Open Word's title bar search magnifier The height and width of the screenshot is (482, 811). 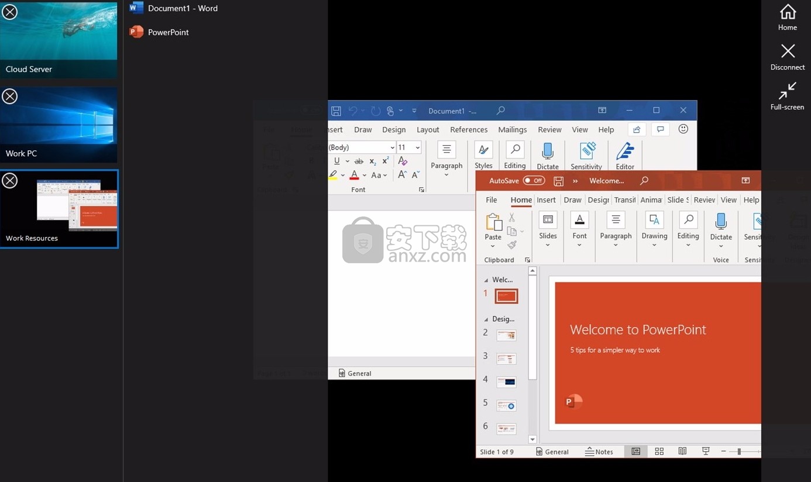tap(500, 111)
